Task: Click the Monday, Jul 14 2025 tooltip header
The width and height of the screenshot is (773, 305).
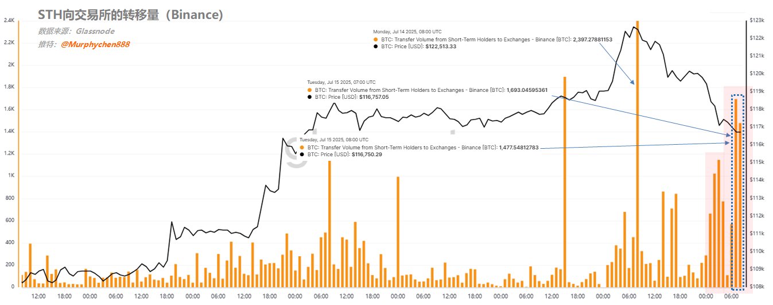Action: [x=407, y=32]
